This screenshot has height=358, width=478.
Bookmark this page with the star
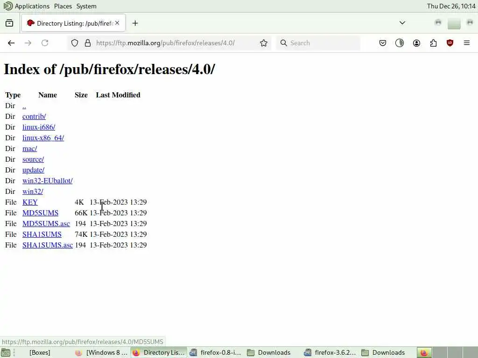pos(264,43)
